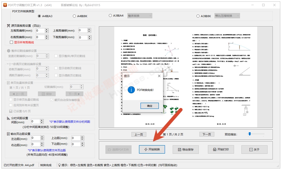Click the 奇数页偏移 spinner arrows

click(x=47, y=69)
